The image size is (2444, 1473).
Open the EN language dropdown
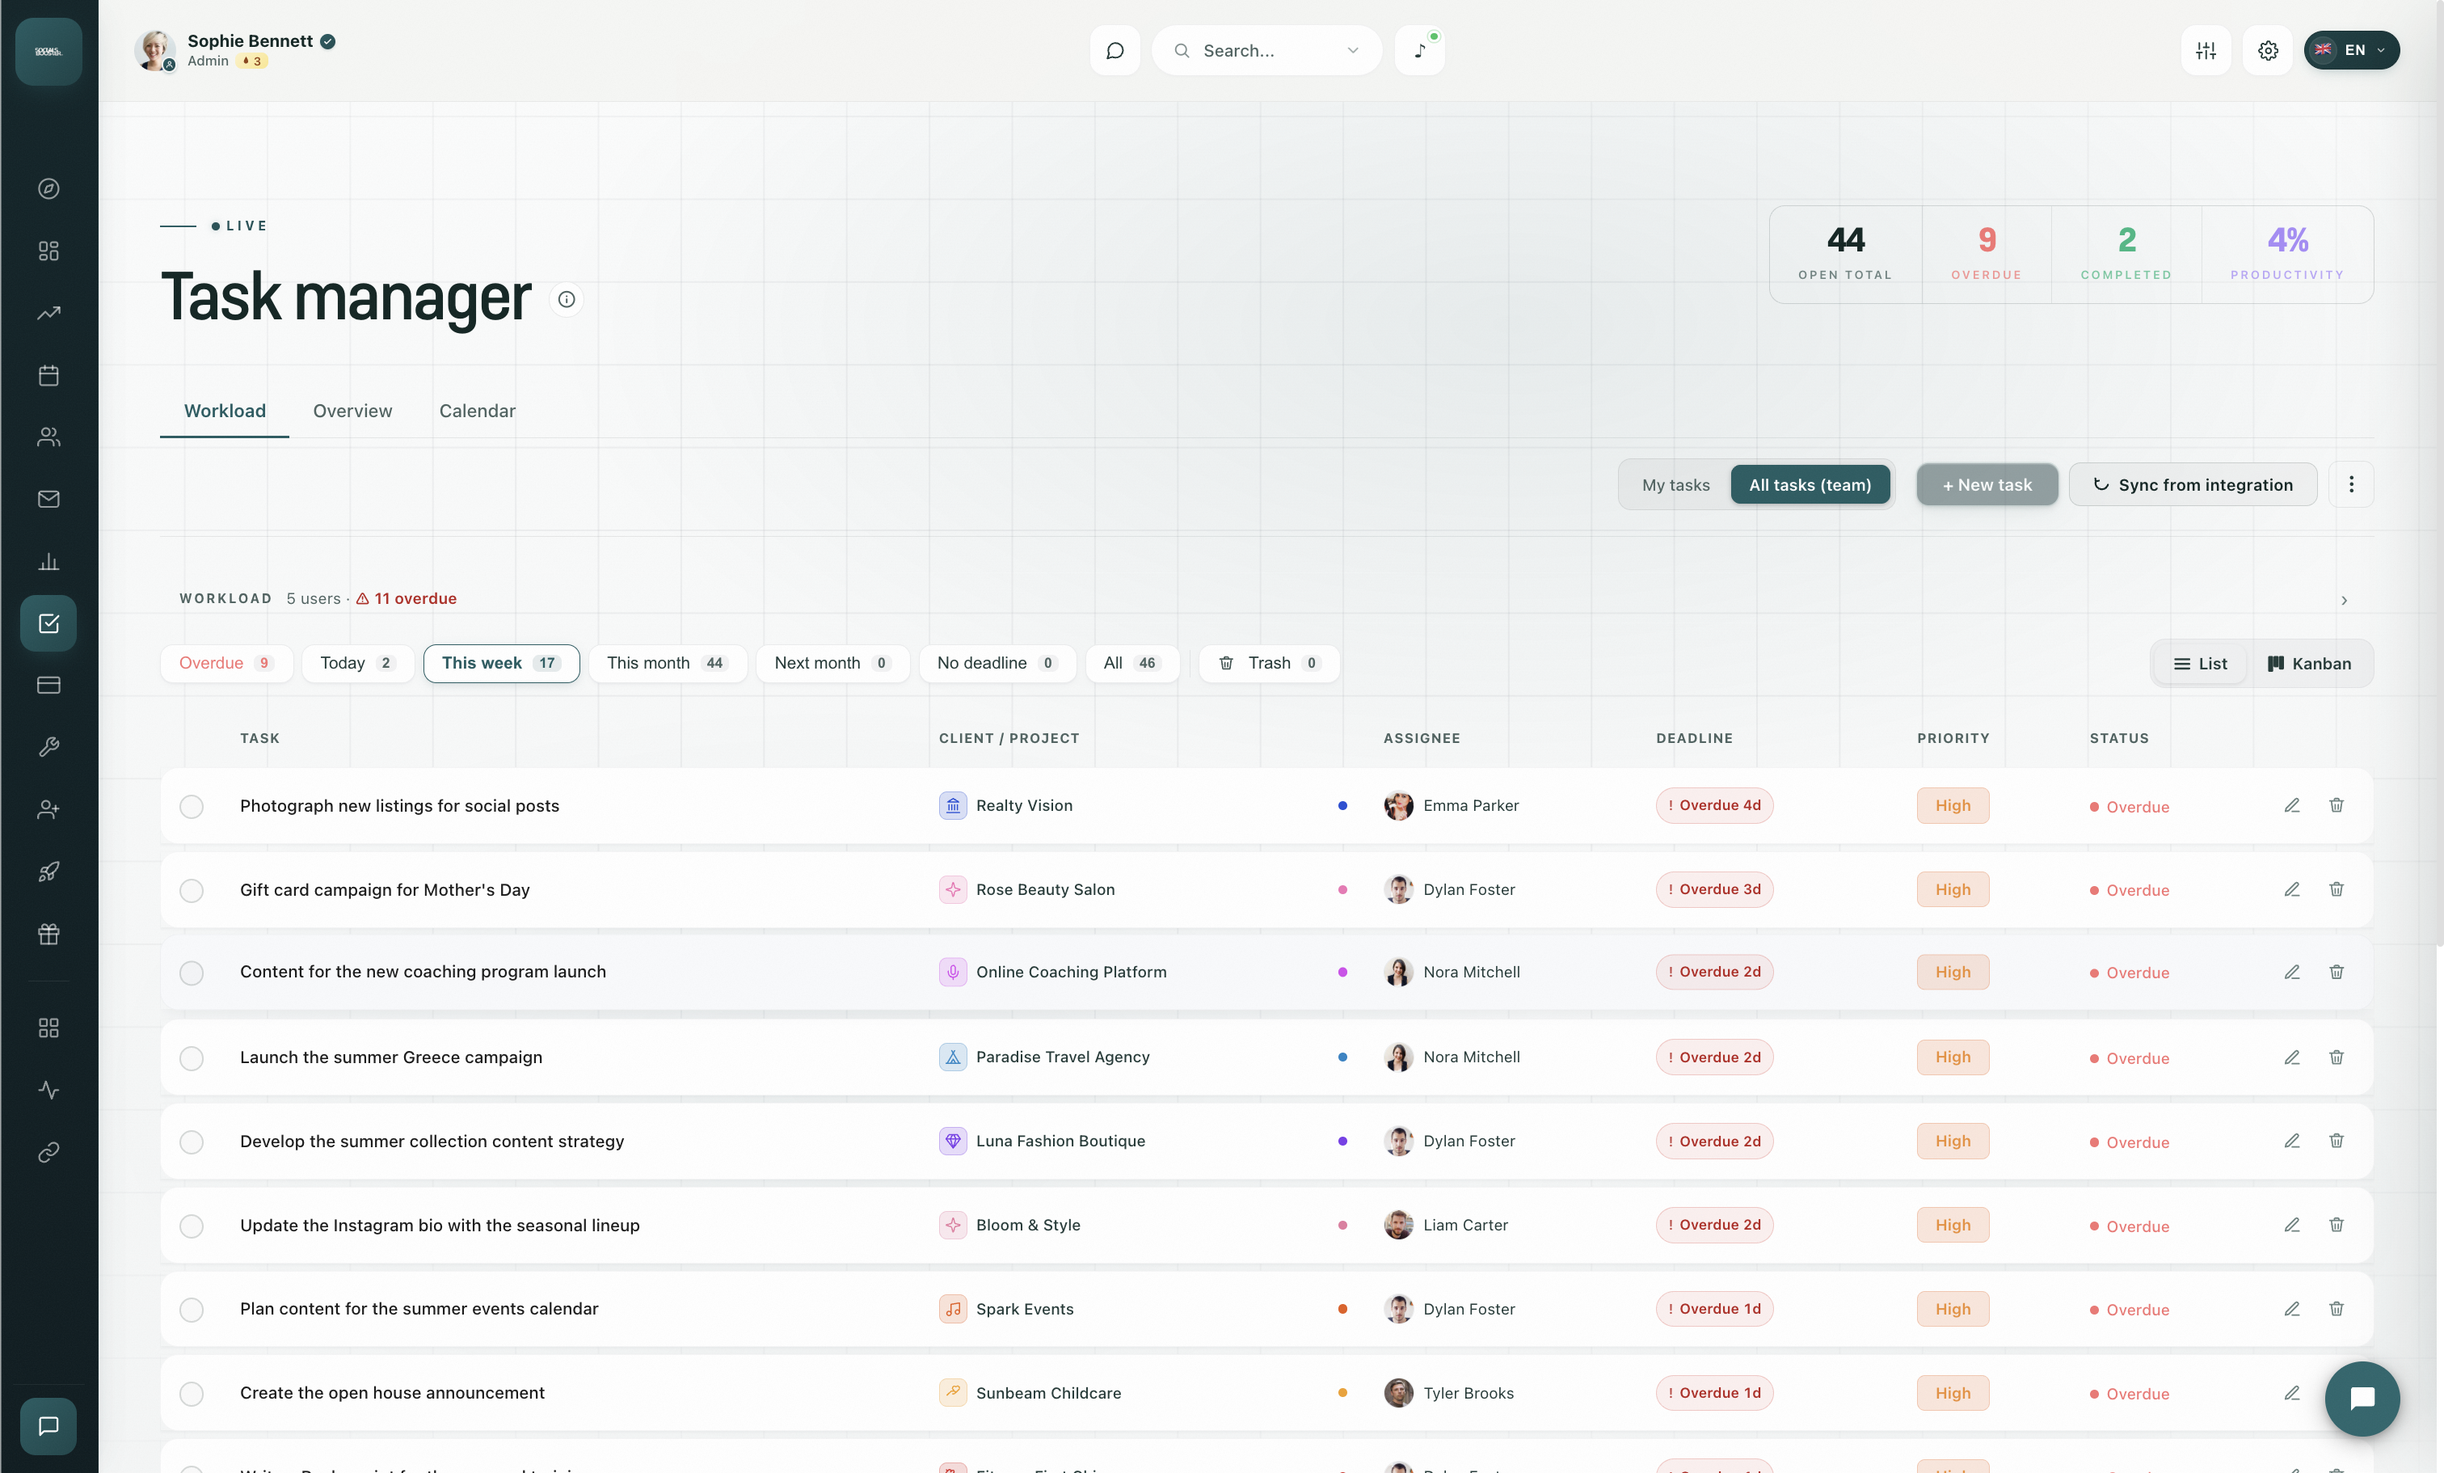point(2351,51)
